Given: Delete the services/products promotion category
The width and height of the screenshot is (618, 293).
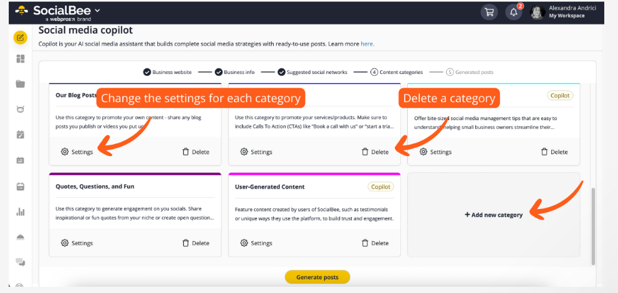Looking at the screenshot, I should (375, 152).
